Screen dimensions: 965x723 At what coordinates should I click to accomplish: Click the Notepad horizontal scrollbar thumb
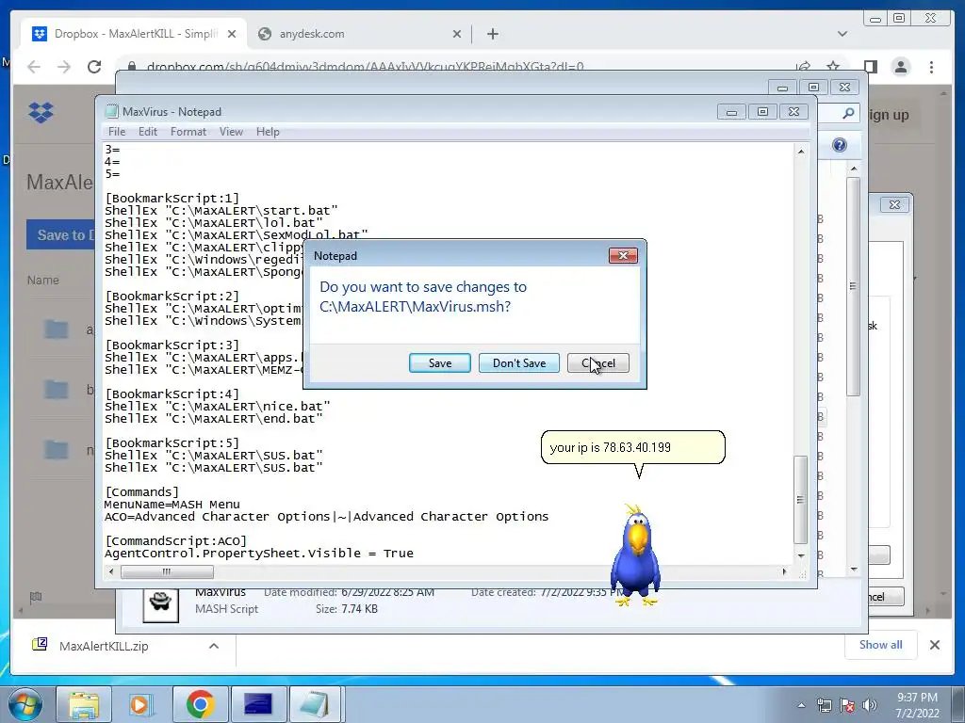pos(167,571)
